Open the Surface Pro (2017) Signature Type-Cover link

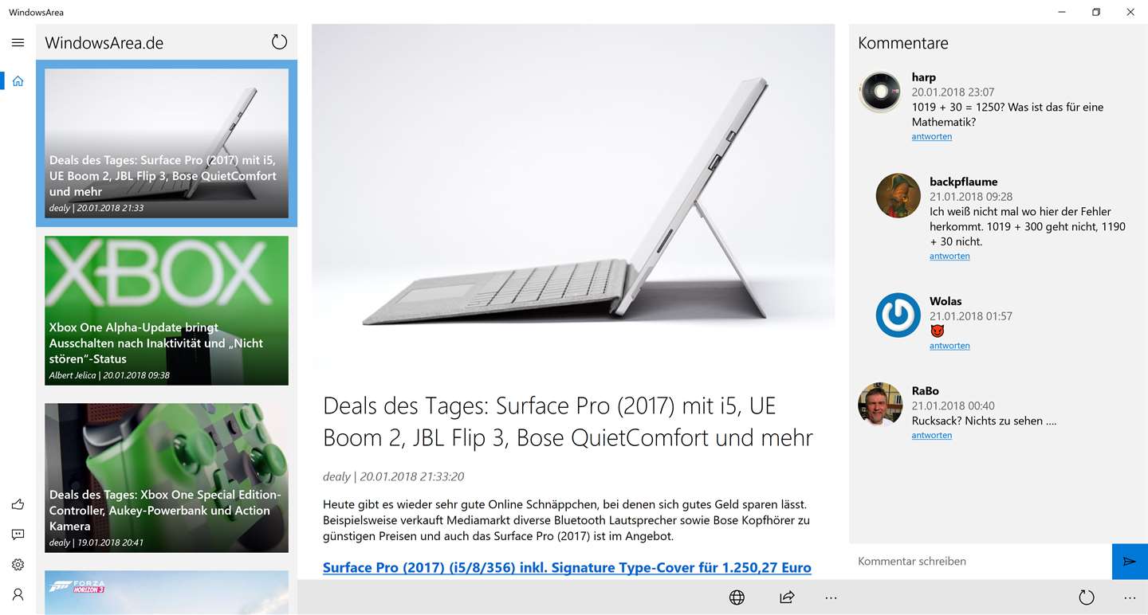click(567, 568)
